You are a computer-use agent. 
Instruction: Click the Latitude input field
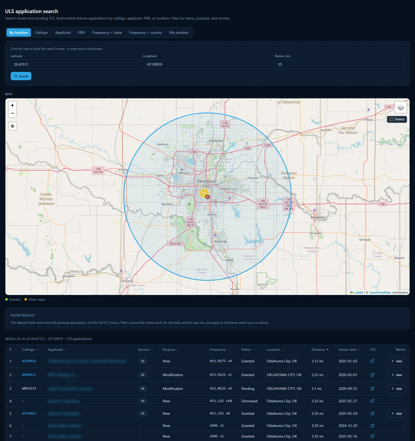pos(75,64)
